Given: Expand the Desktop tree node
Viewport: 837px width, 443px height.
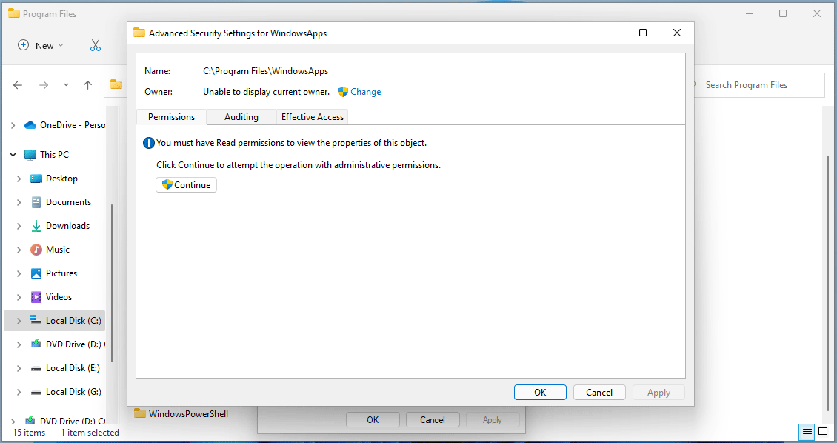Looking at the screenshot, I should pyautogui.click(x=19, y=179).
